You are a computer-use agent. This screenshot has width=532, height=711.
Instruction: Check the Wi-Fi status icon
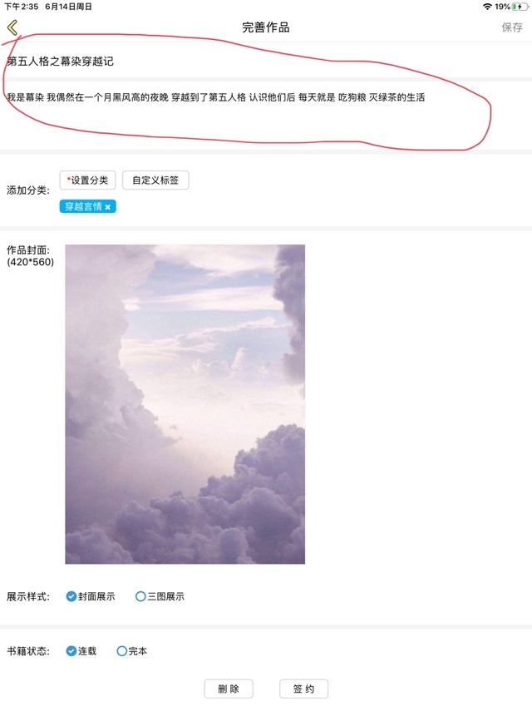tap(487, 7)
